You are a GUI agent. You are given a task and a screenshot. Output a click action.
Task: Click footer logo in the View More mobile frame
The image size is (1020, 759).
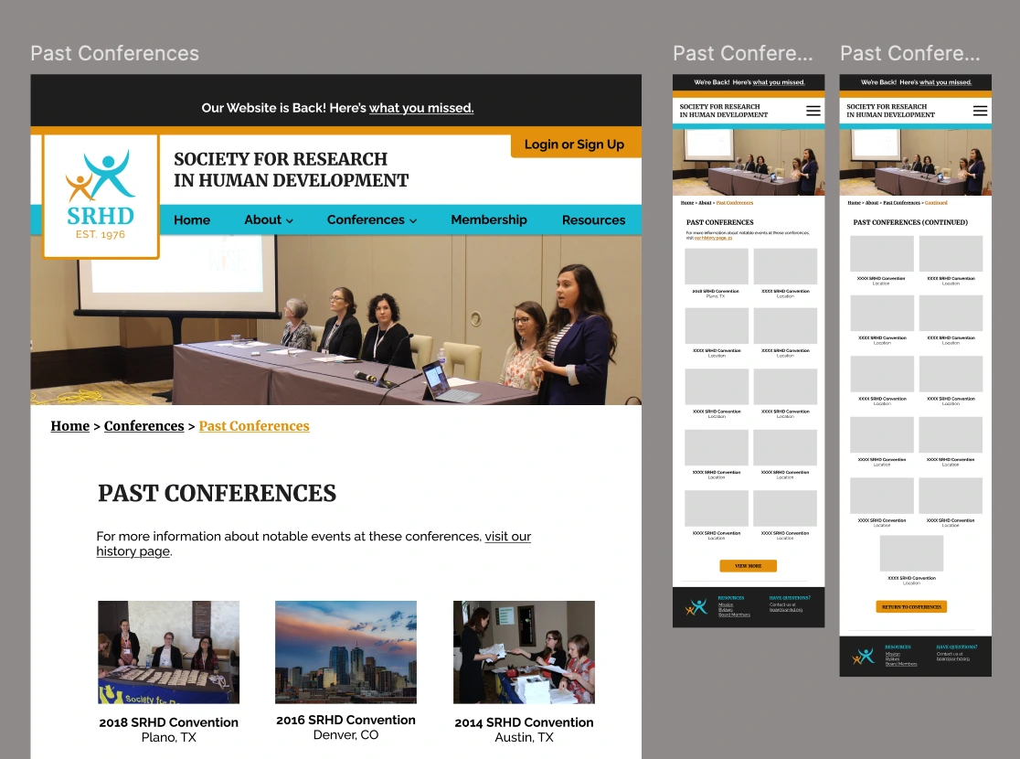[696, 607]
